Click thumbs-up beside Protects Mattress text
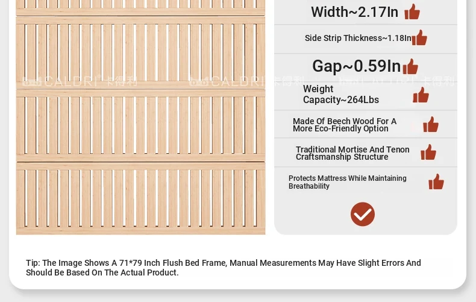This screenshot has height=302, width=476. (x=436, y=182)
